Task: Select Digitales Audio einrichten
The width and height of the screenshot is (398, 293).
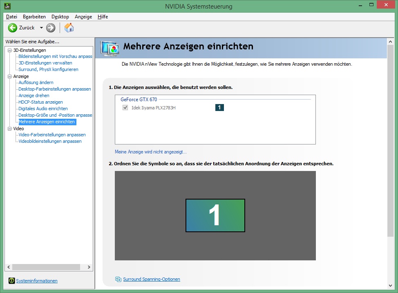Action: pyautogui.click(x=43, y=109)
